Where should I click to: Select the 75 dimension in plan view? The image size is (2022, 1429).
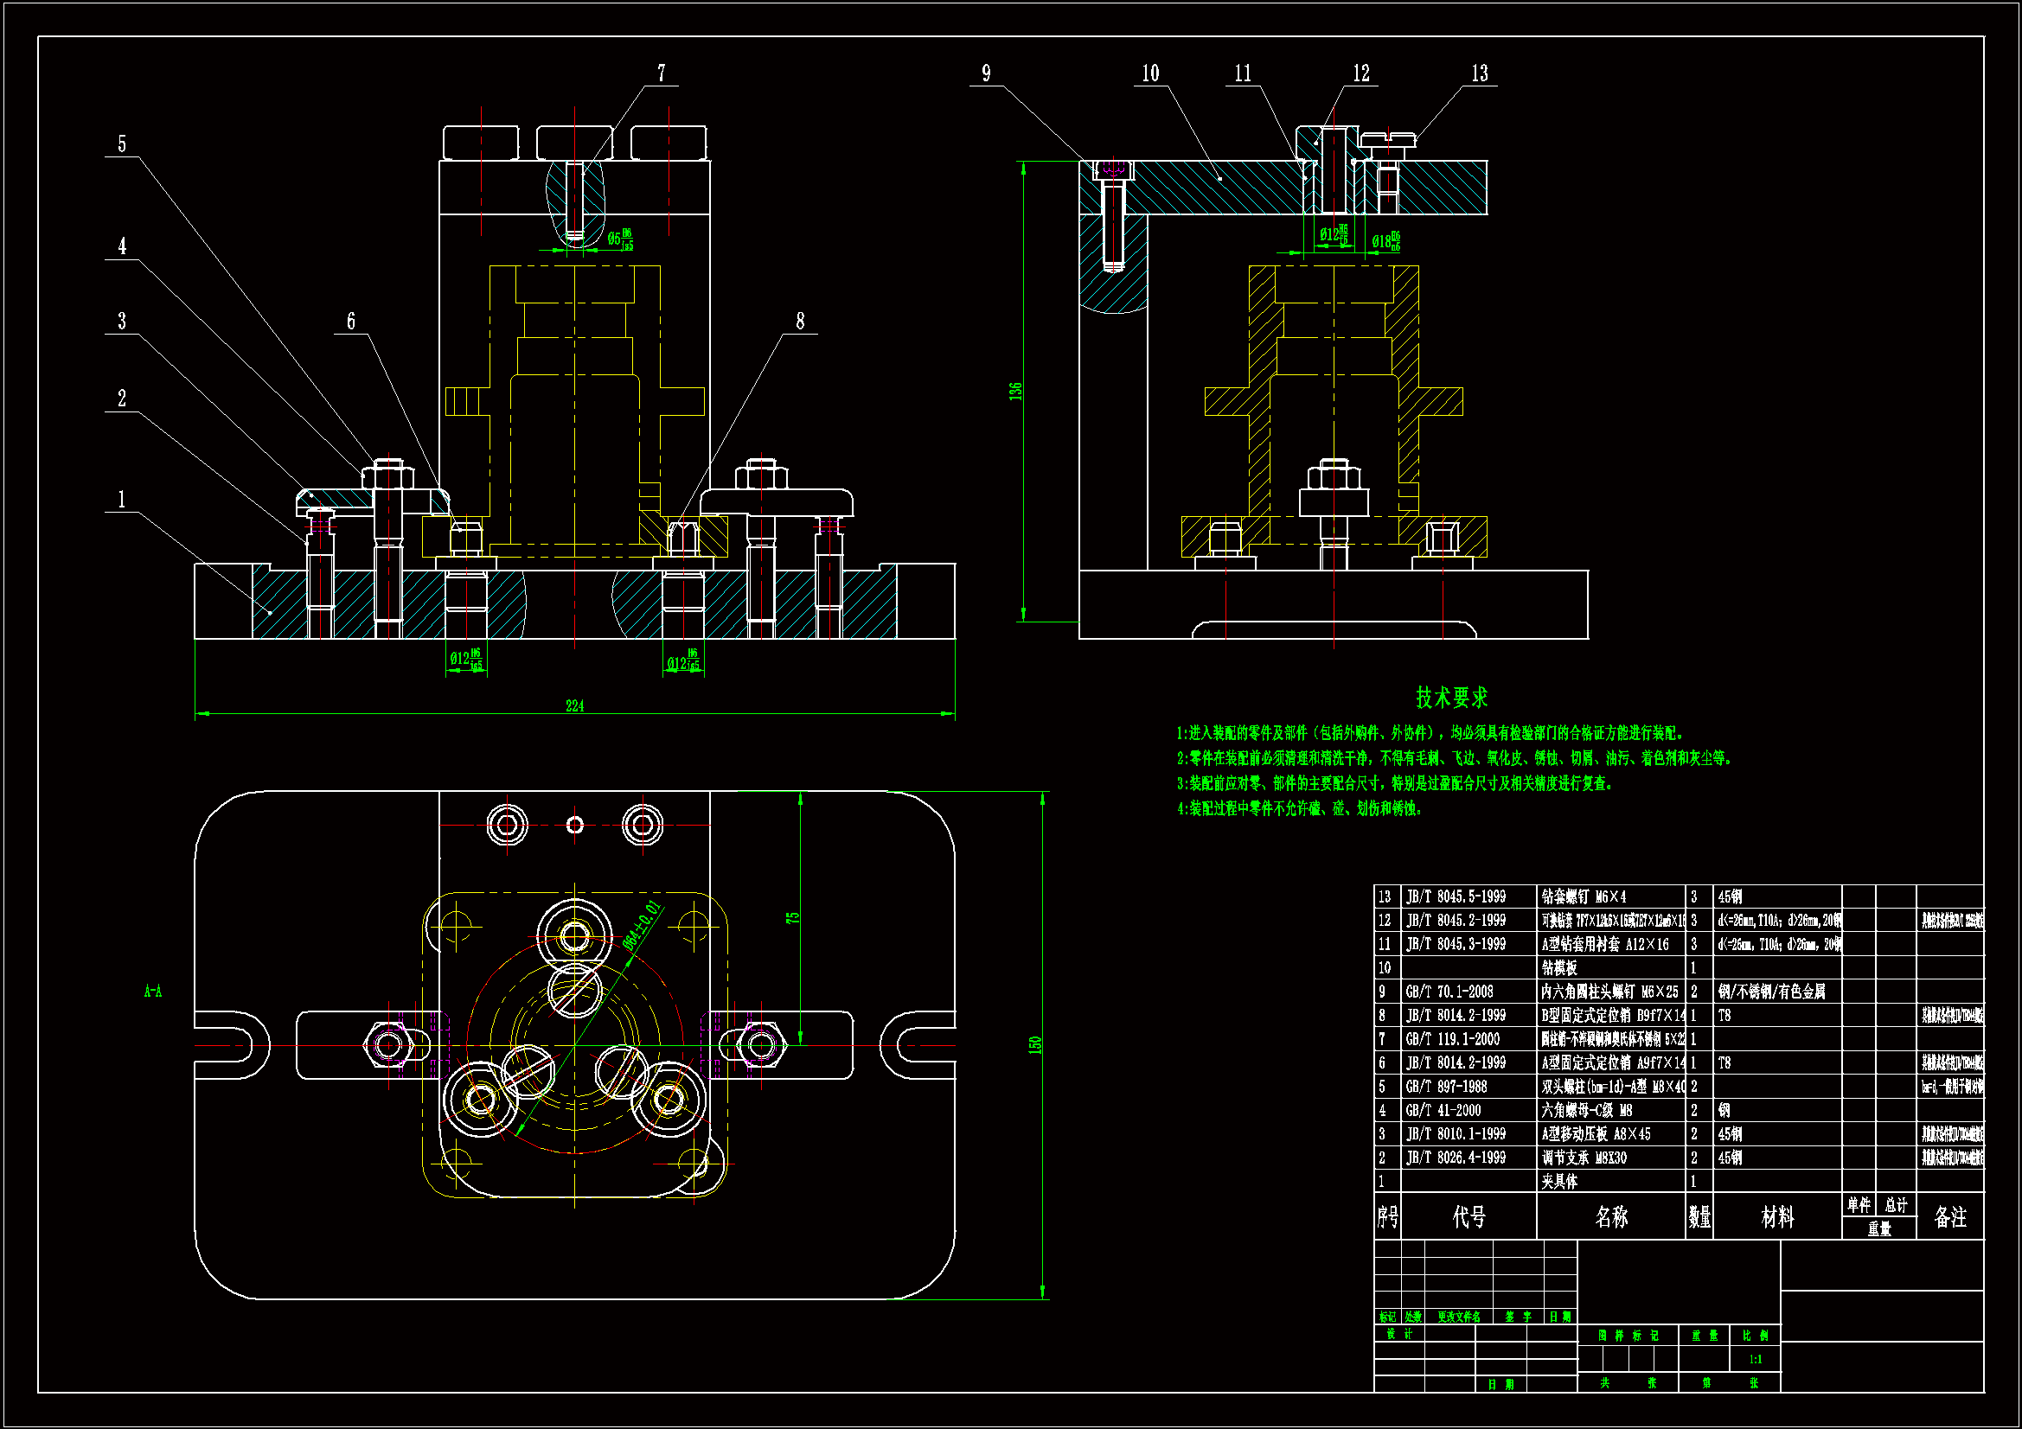(792, 916)
